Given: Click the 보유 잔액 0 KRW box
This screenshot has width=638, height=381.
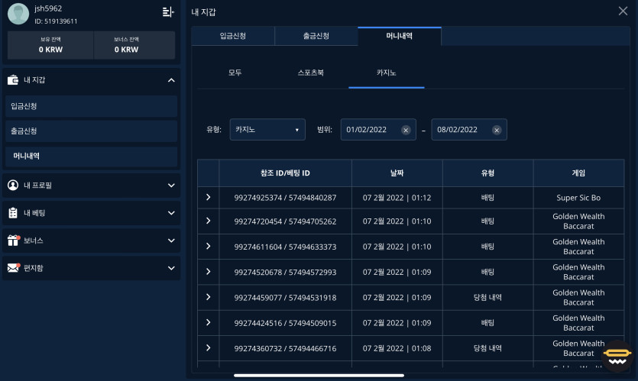Looking at the screenshot, I should point(51,45).
